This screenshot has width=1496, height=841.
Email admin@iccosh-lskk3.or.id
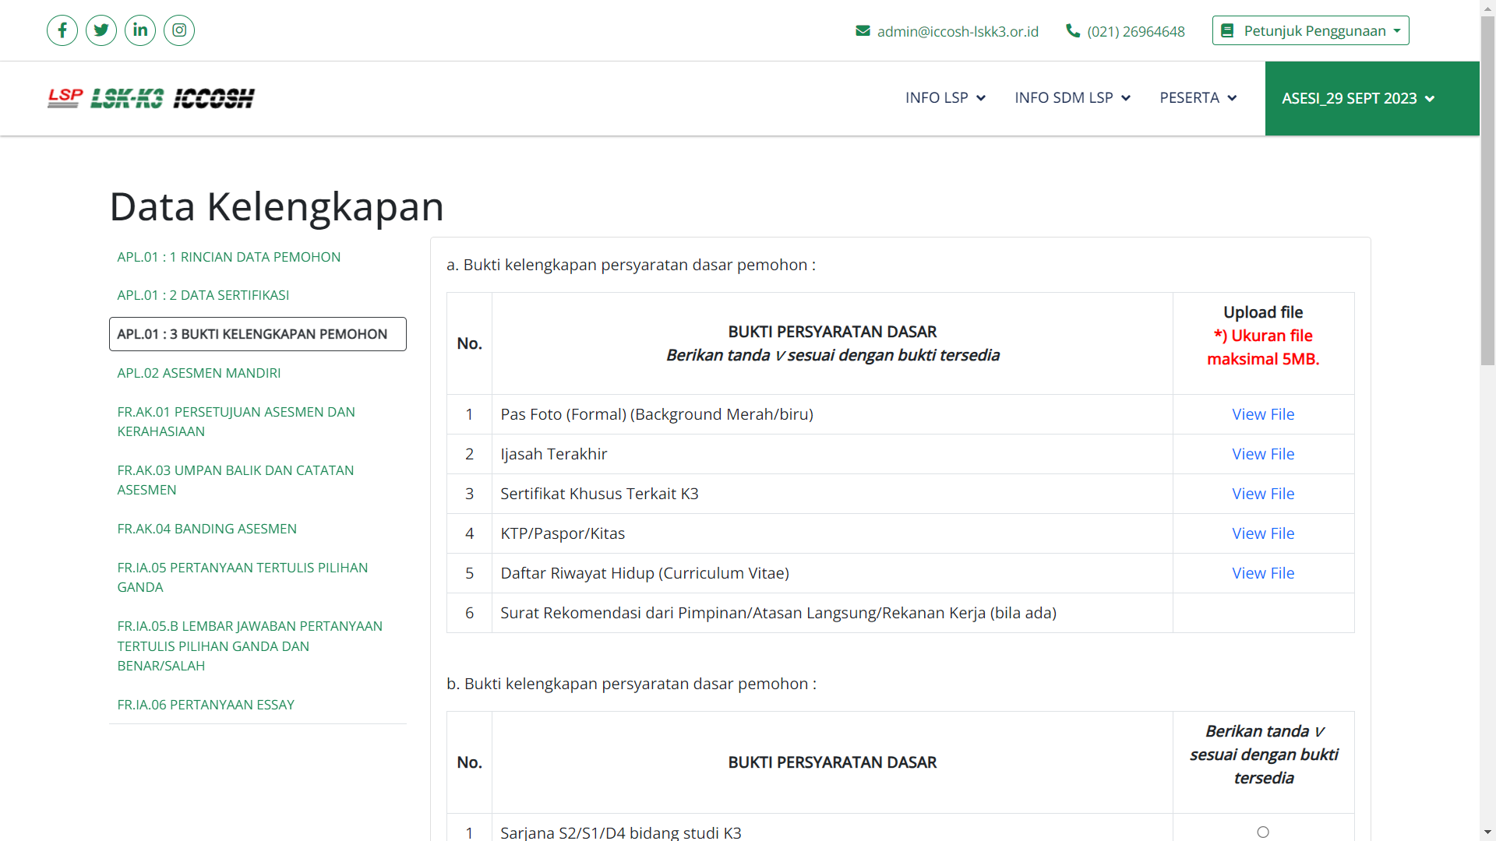[957, 32]
